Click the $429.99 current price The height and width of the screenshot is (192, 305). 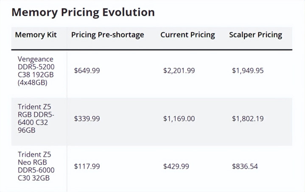click(176, 167)
